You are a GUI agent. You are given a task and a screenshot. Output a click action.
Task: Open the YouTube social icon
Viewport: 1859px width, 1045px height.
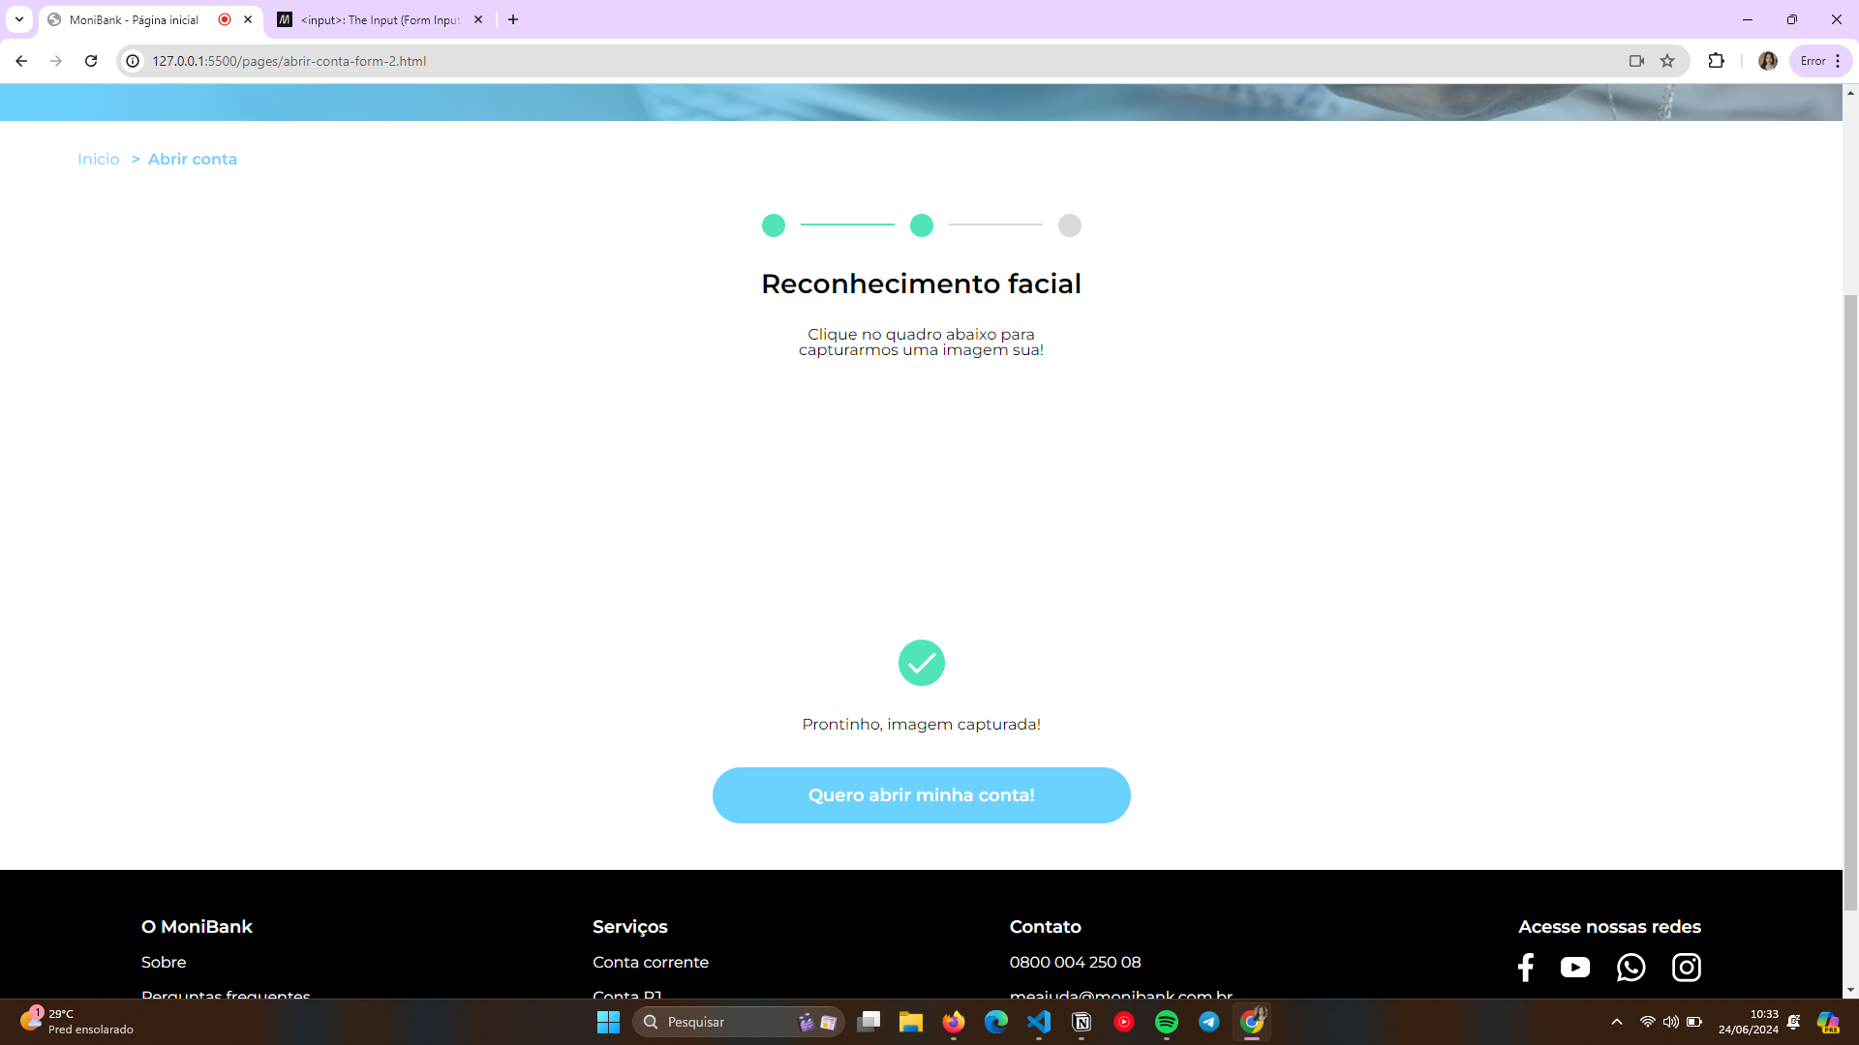click(1575, 968)
